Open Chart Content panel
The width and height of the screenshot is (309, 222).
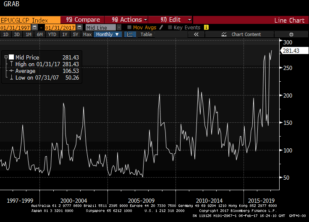pos(239,34)
